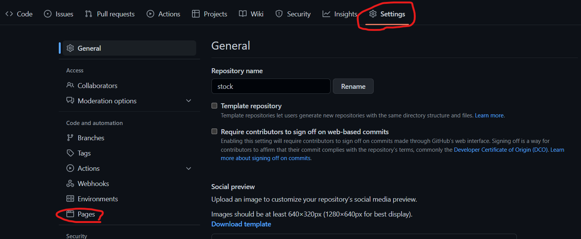The image size is (581, 239).
Task: Click the Repository name text field
Action: (271, 87)
